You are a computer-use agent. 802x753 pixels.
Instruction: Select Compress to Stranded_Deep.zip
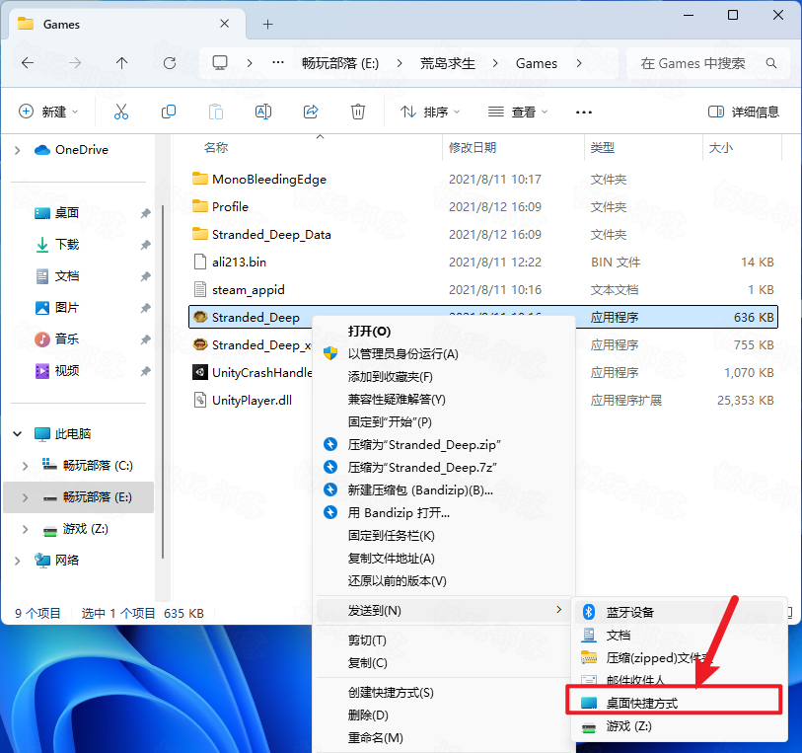click(446, 444)
